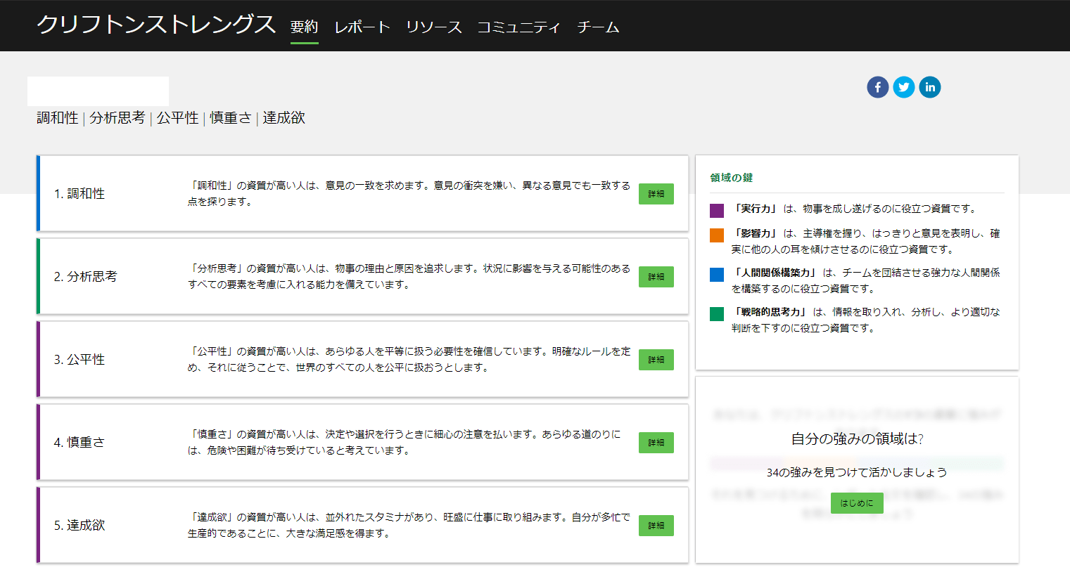Image resolution: width=1070 pixels, height=572 pixels.
Task: Click the 達成欲 description paragraph
Action: tap(409, 525)
